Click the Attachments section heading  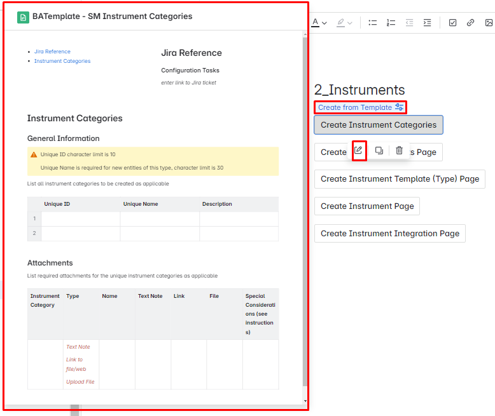[50, 263]
